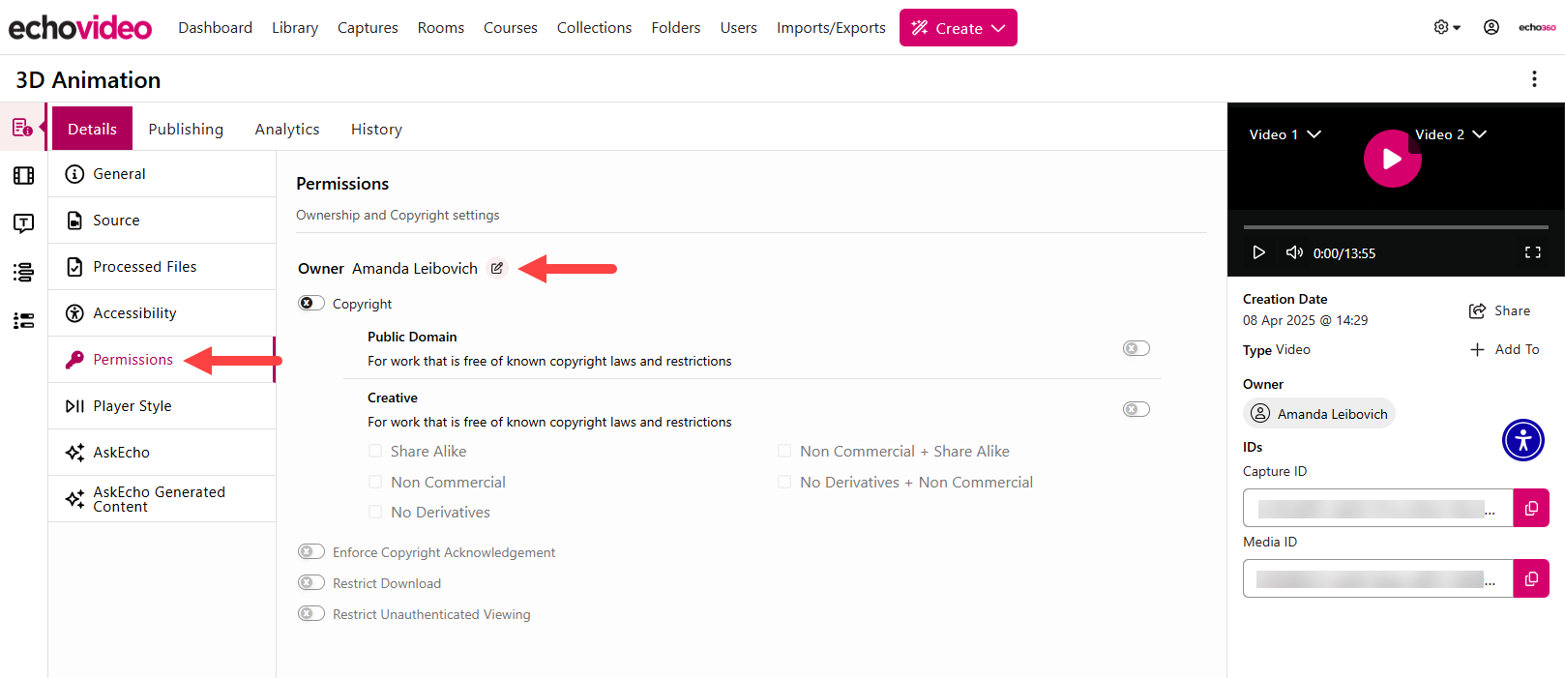1565x678 pixels.
Task: Switch to the History tab
Action: (376, 129)
